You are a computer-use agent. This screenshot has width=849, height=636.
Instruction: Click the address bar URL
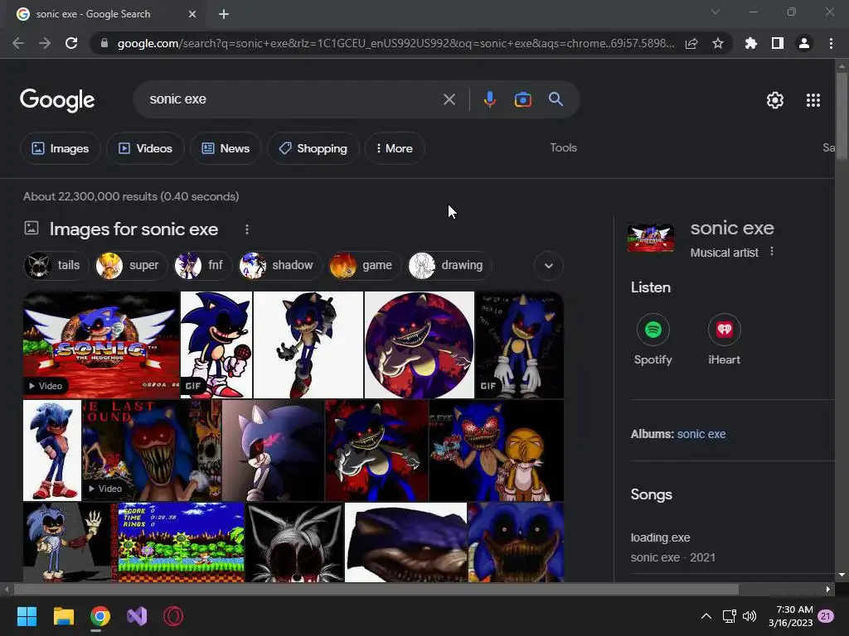pyautogui.click(x=395, y=43)
